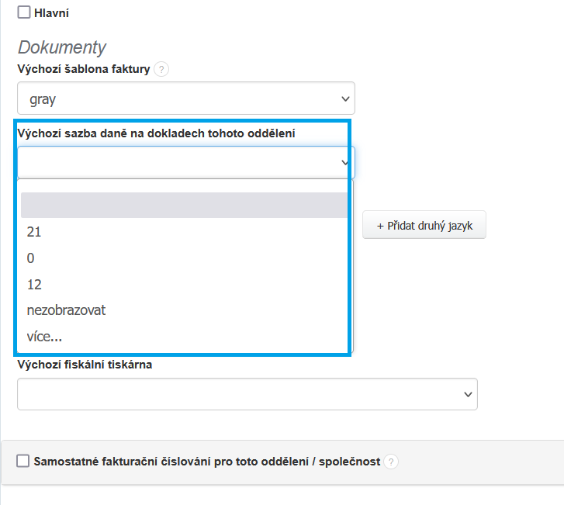Click the 'více...' option
Screen dimensions: 564x505
tap(44, 337)
